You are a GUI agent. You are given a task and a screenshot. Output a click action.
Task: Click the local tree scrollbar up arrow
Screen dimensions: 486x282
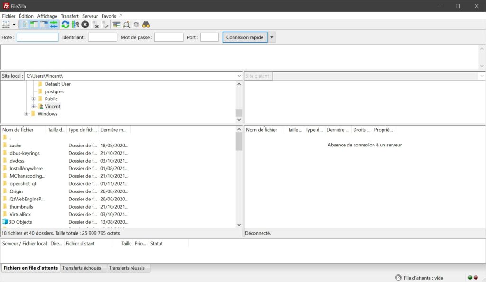click(x=239, y=84)
